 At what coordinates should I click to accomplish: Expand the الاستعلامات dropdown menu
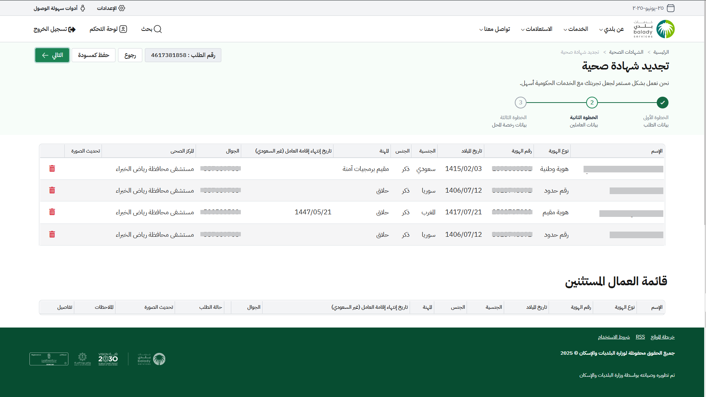[536, 29]
